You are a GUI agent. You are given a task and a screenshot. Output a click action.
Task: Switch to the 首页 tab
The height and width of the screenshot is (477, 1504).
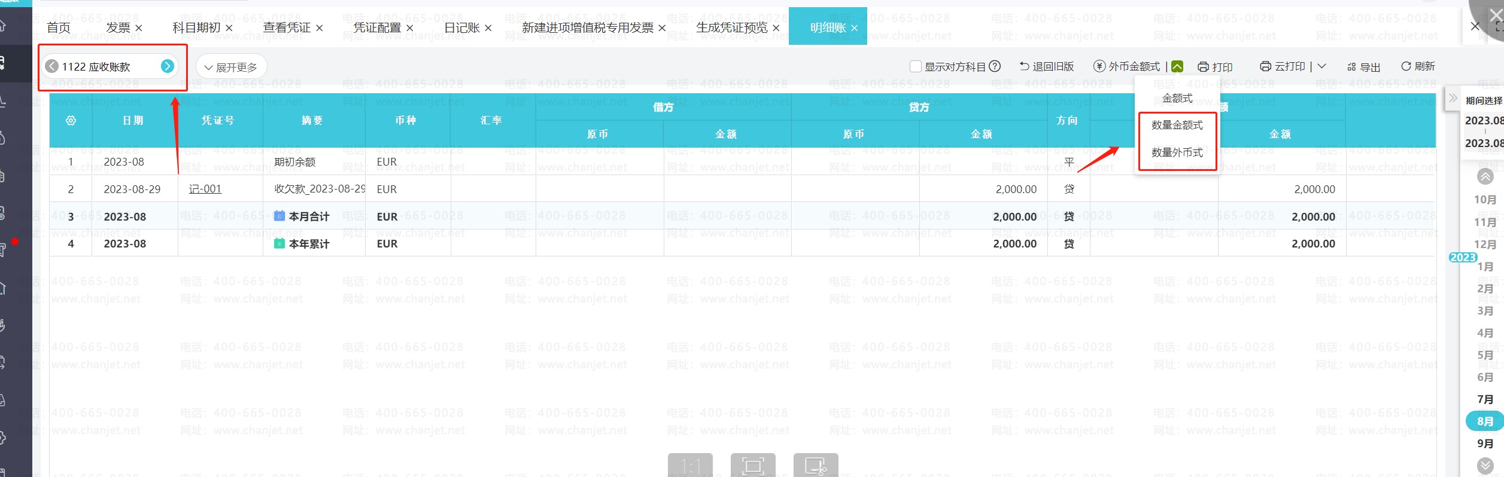tap(59, 27)
